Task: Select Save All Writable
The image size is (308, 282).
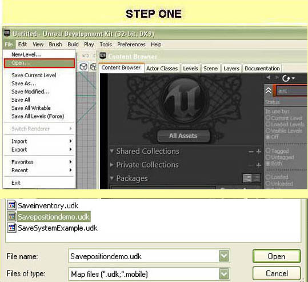Action: coord(39,108)
